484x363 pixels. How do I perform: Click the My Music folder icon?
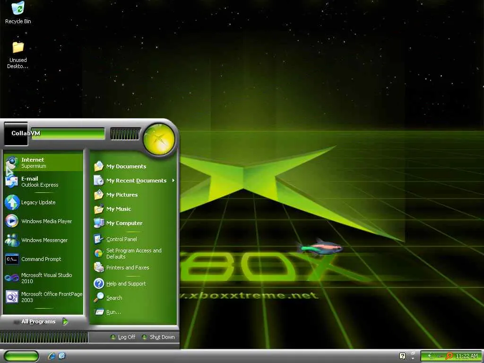tap(99, 209)
